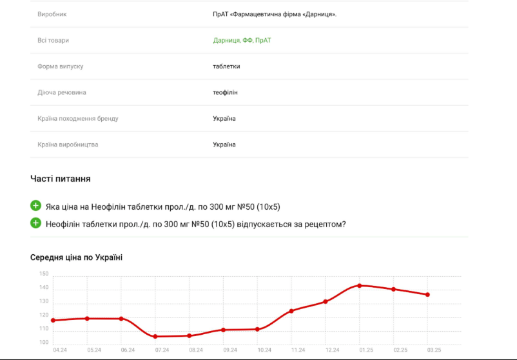Select the 11.24 data point
Image resolution: width=517 pixels, height=360 pixels.
(x=291, y=311)
